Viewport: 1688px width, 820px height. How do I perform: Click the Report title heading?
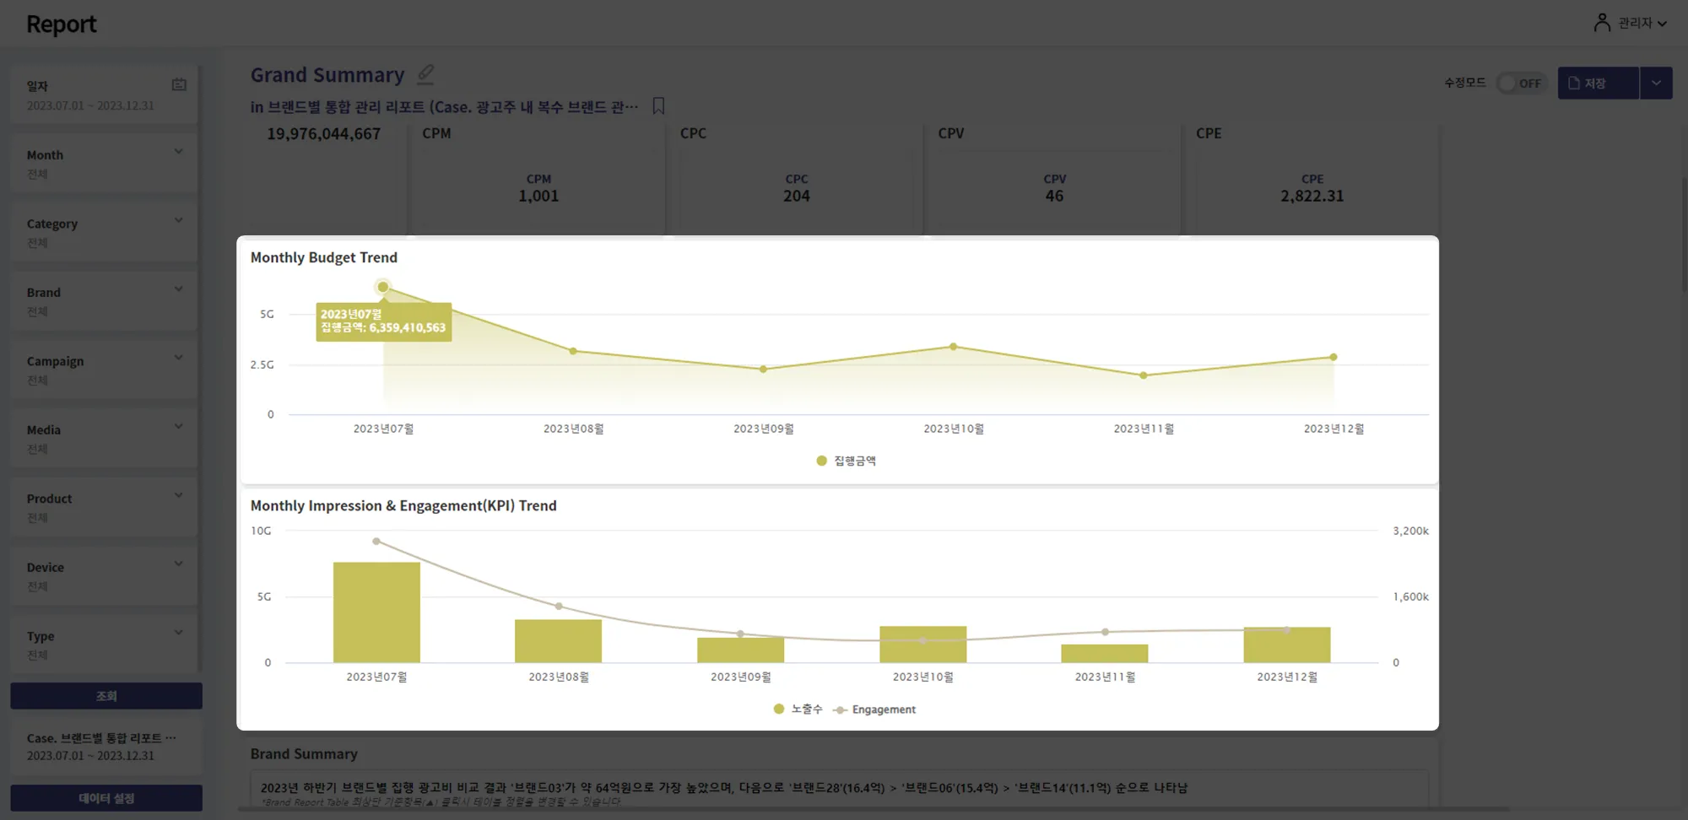[x=62, y=24]
